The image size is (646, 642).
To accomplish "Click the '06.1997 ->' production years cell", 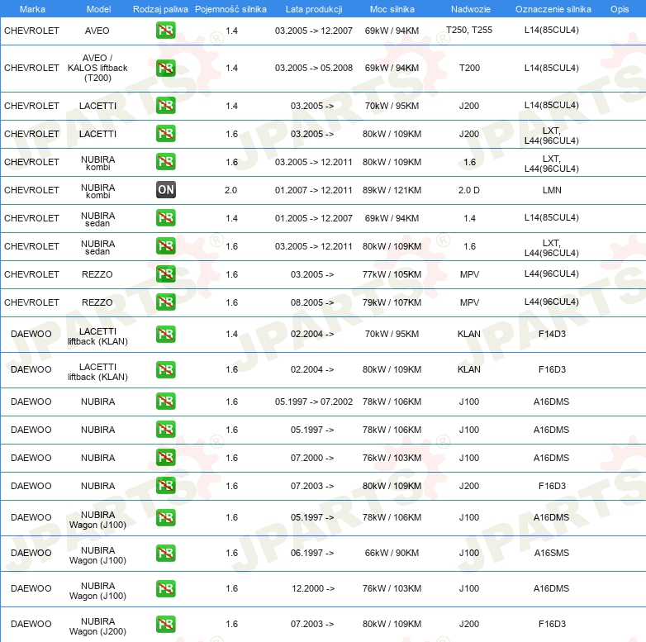I will 312,553.
